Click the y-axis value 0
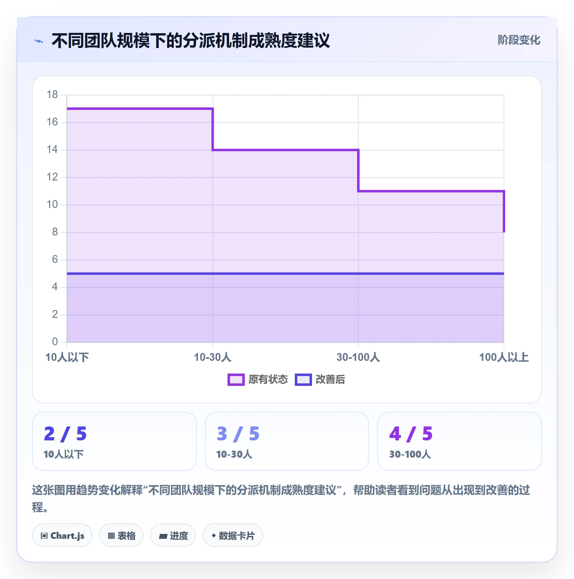 coord(55,342)
